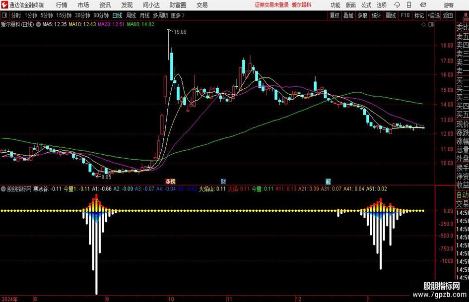
Task: Open sub-indicator dropdown beside 股朋指标网
Action: tap(3, 188)
